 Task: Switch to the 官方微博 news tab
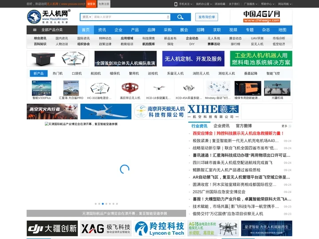pyautogui.click(x=244, y=126)
